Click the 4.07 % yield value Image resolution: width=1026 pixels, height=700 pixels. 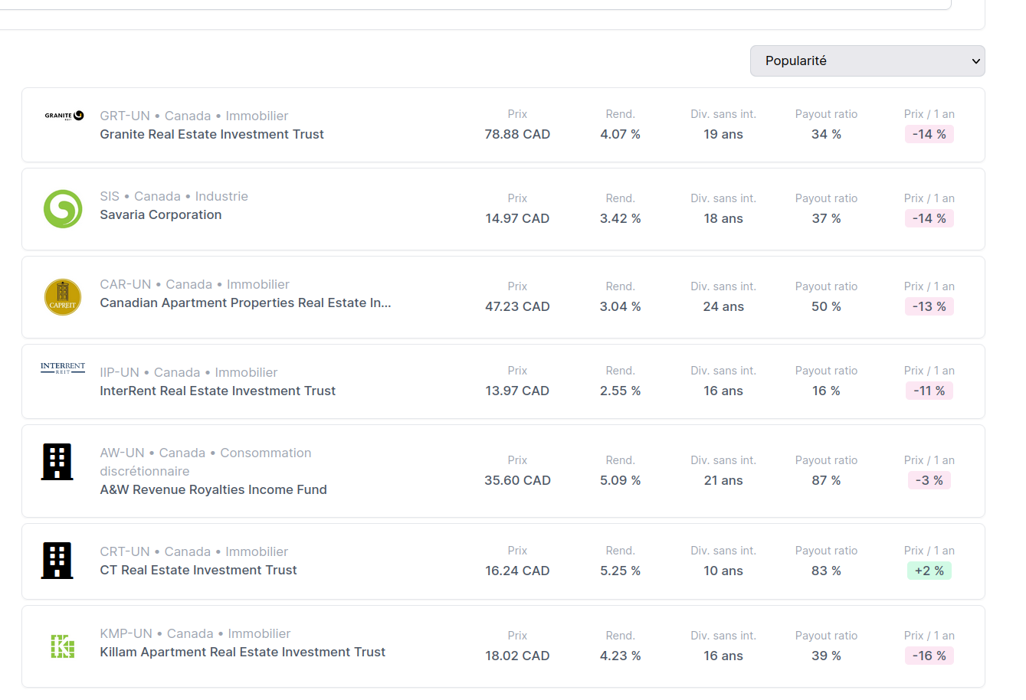point(620,134)
